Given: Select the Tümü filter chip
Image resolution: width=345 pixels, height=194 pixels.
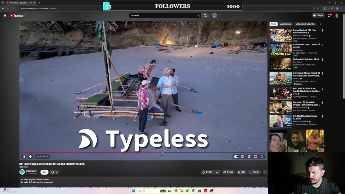Looking at the screenshot, I should click(274, 24).
